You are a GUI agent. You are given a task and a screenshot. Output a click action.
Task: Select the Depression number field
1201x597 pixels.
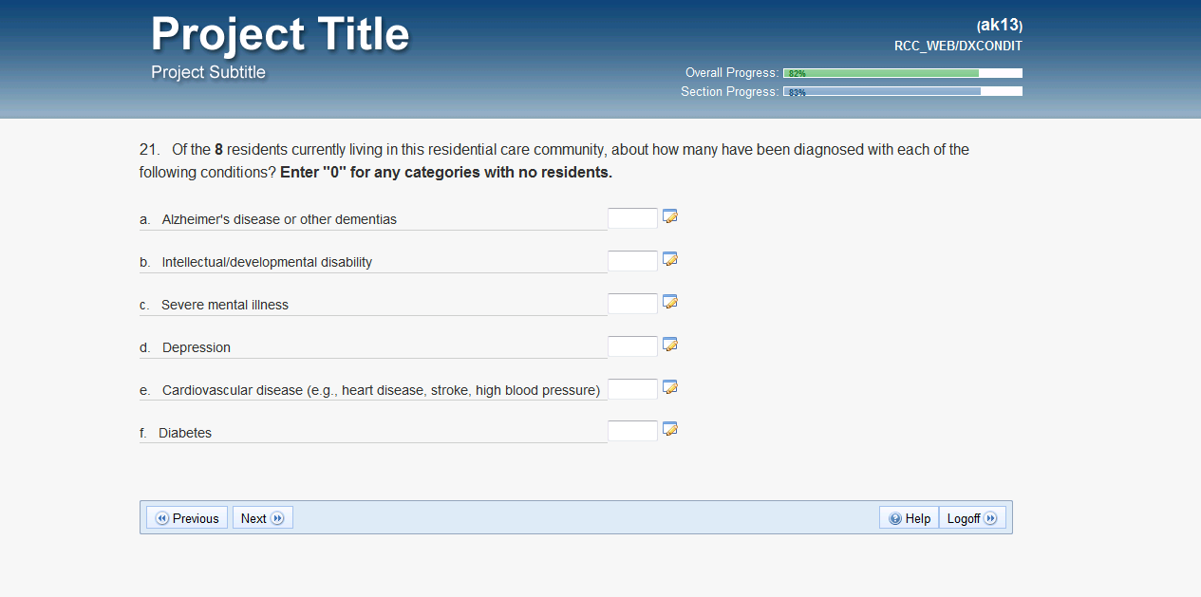[x=632, y=346]
